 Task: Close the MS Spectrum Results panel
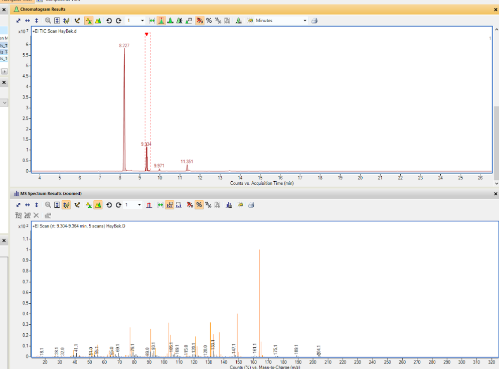pos(495,194)
